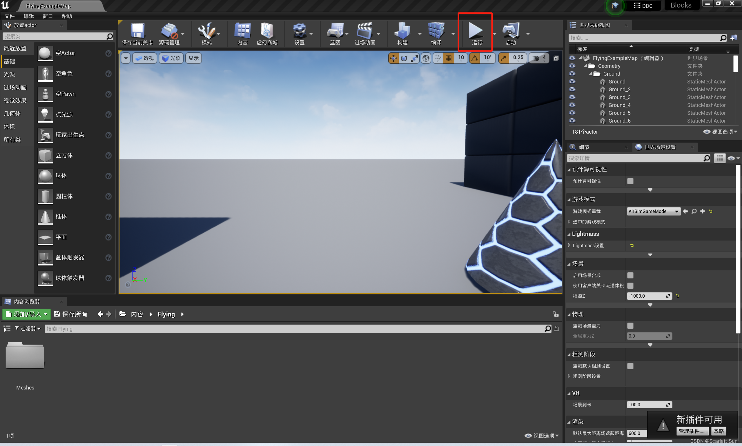Open the 过滤器 filters dropdown
This screenshot has height=446, width=742.
tap(28, 329)
